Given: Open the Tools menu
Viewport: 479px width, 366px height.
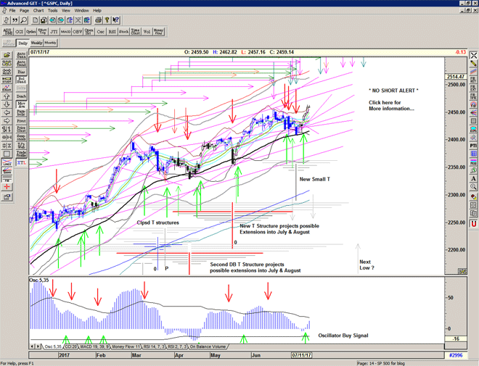Looking at the screenshot, I should click(54, 11).
